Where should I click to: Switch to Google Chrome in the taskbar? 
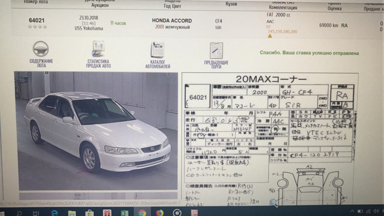coord(142,213)
